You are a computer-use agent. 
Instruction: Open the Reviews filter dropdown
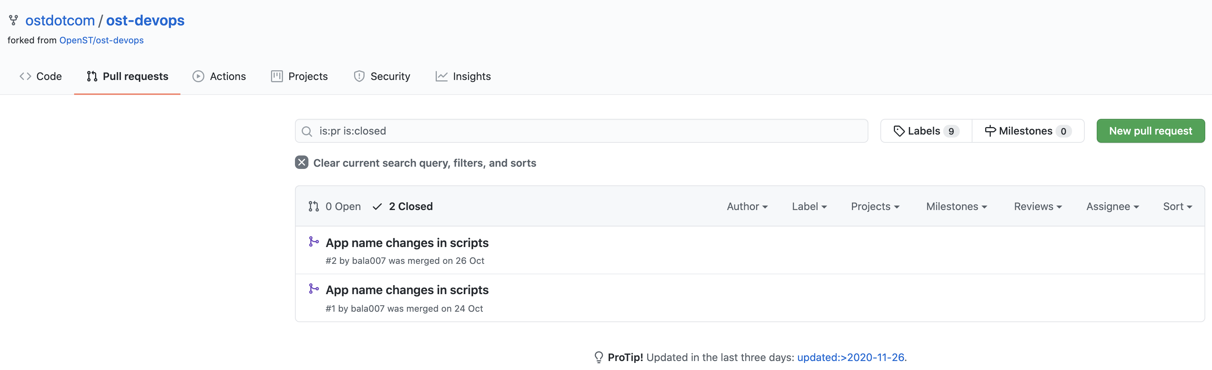click(x=1038, y=207)
